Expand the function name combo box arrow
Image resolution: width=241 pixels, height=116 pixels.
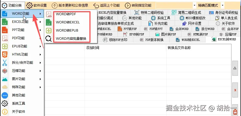coord(195,5)
